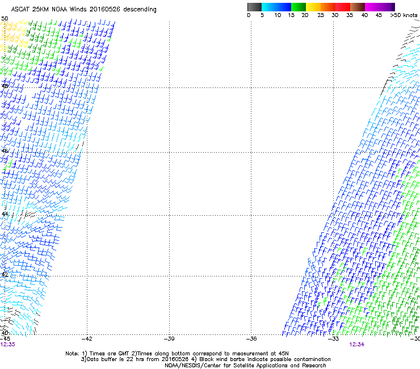
Task: Select the longitude label '-36'
Action: (251, 339)
